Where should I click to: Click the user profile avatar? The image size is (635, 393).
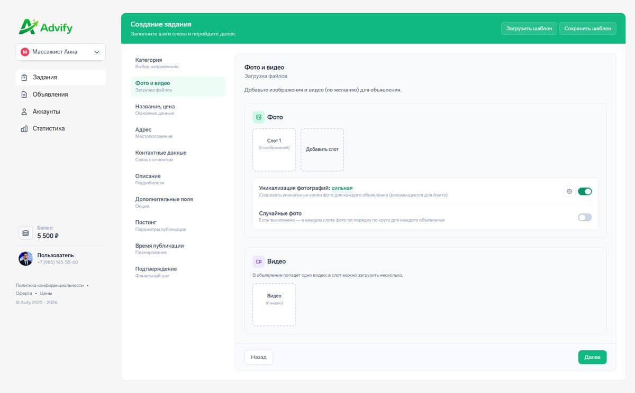click(25, 258)
